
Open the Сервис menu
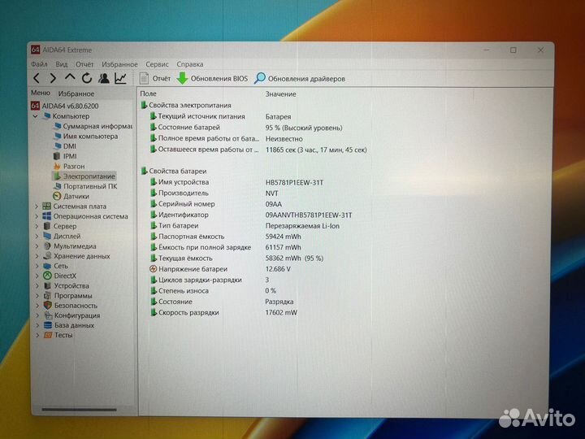coord(157,63)
